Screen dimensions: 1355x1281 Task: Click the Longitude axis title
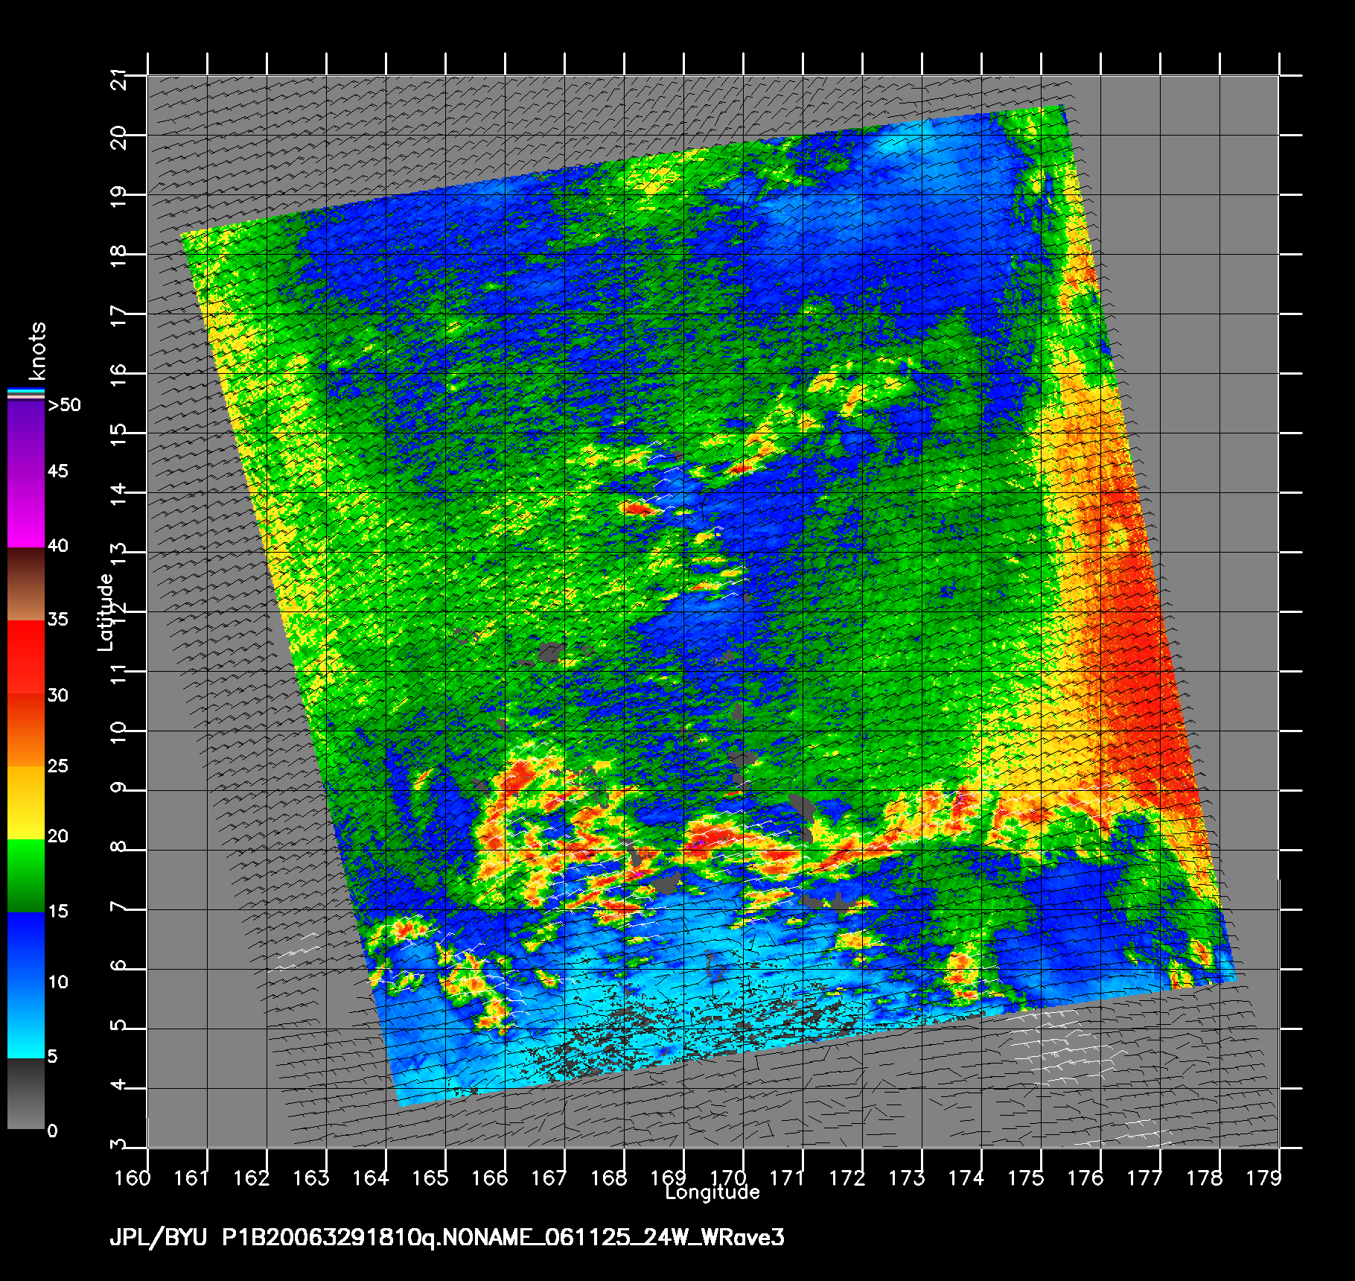click(x=712, y=1193)
